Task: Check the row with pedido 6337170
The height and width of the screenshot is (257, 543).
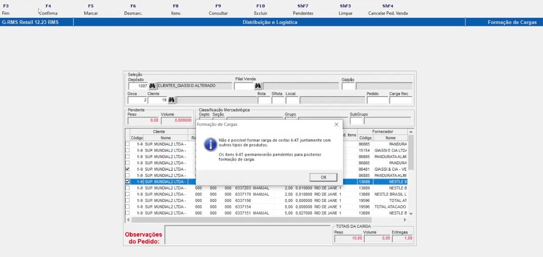Action: [x=127, y=194]
